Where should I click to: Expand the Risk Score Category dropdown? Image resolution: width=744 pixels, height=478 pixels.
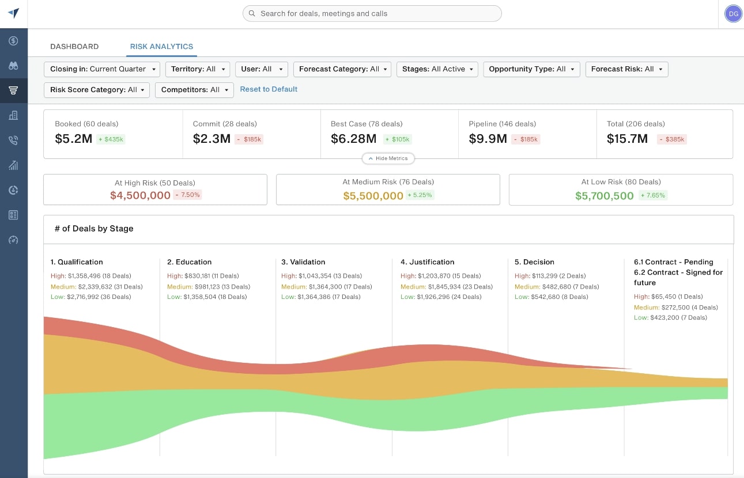click(x=97, y=90)
